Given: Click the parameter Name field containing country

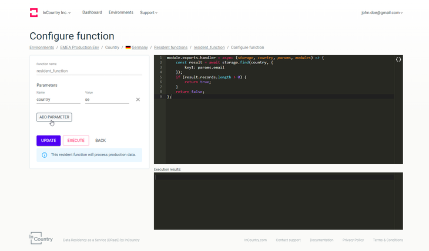Looking at the screenshot, I should coord(58,100).
